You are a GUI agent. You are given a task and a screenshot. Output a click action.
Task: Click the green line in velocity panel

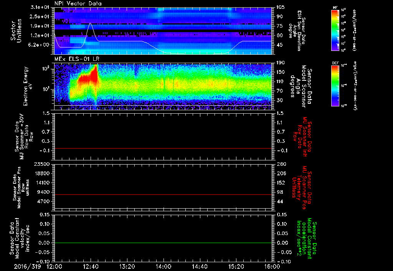(x=163, y=243)
